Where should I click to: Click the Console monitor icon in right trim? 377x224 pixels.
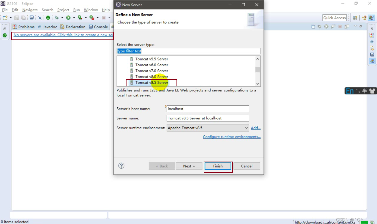point(372,55)
